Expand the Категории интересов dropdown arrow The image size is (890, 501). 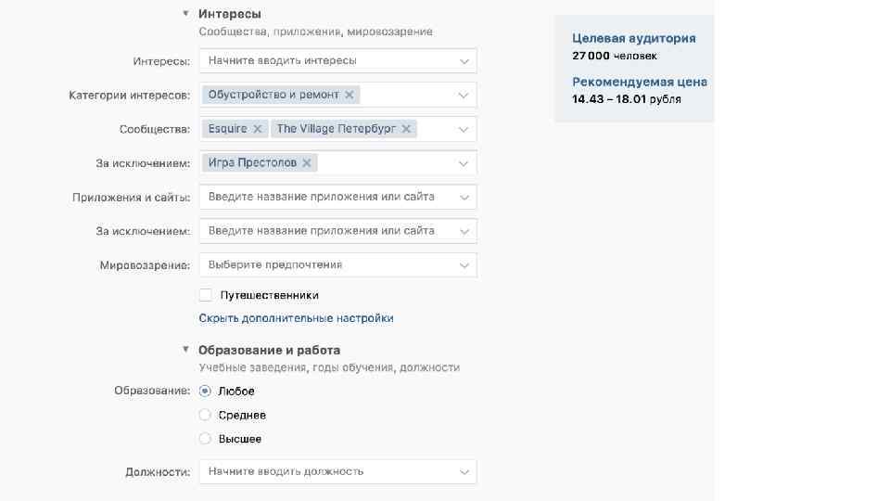464,95
